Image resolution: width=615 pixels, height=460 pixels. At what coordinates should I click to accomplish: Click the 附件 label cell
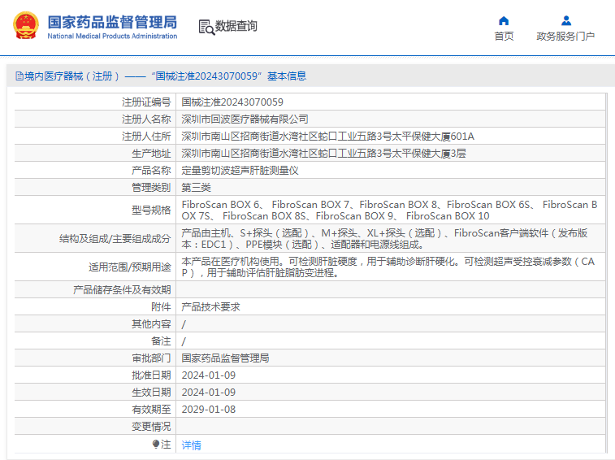[95, 307]
